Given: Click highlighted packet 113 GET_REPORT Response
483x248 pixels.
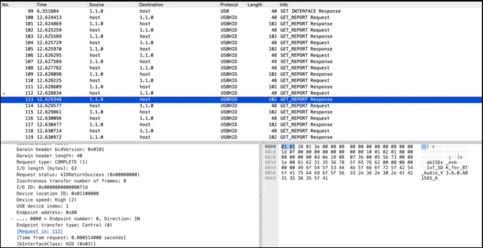Looking at the screenshot, I should coord(241,100).
